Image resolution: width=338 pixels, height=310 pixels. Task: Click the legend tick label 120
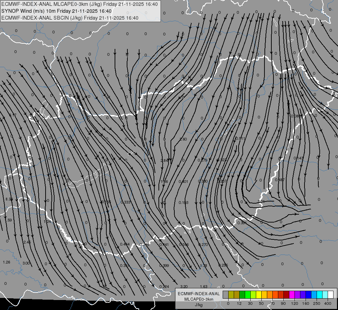[294, 303]
